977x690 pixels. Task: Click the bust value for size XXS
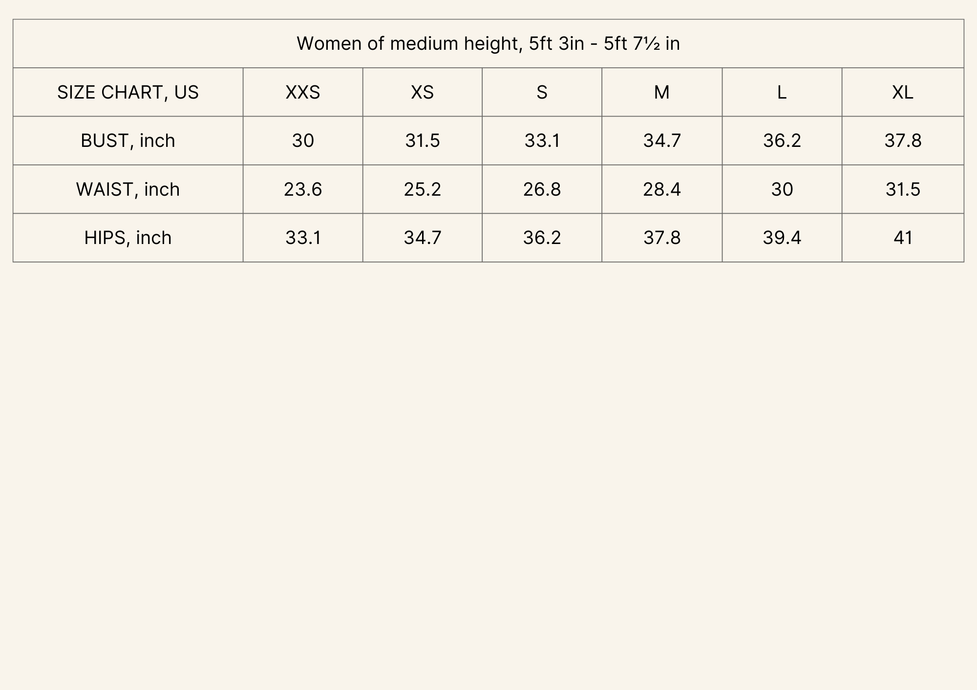coord(303,141)
